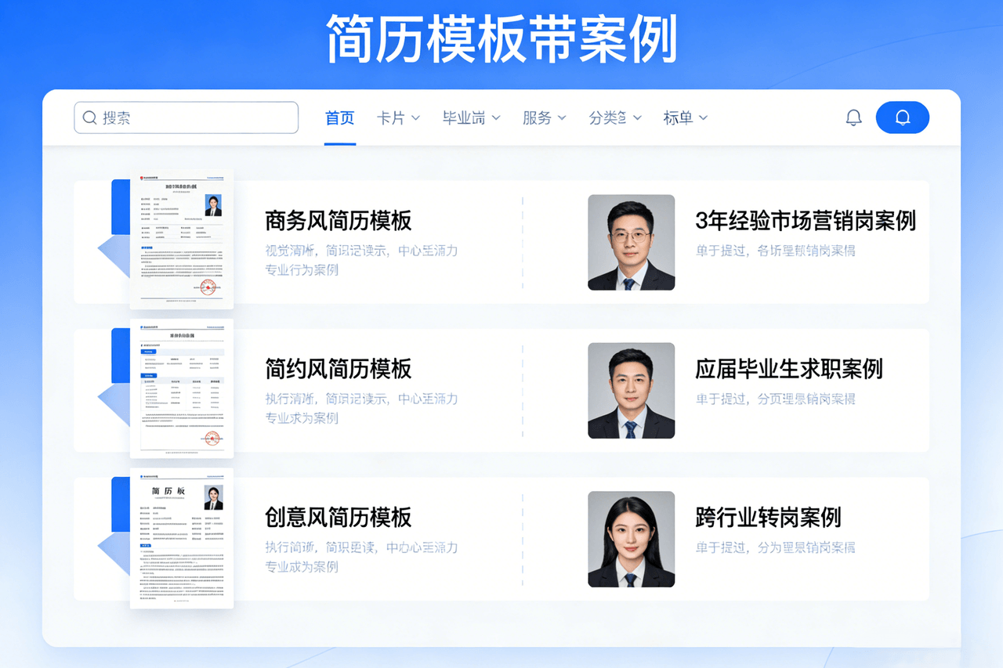
Task: Open the blue chat bubble button
Action: click(x=902, y=117)
